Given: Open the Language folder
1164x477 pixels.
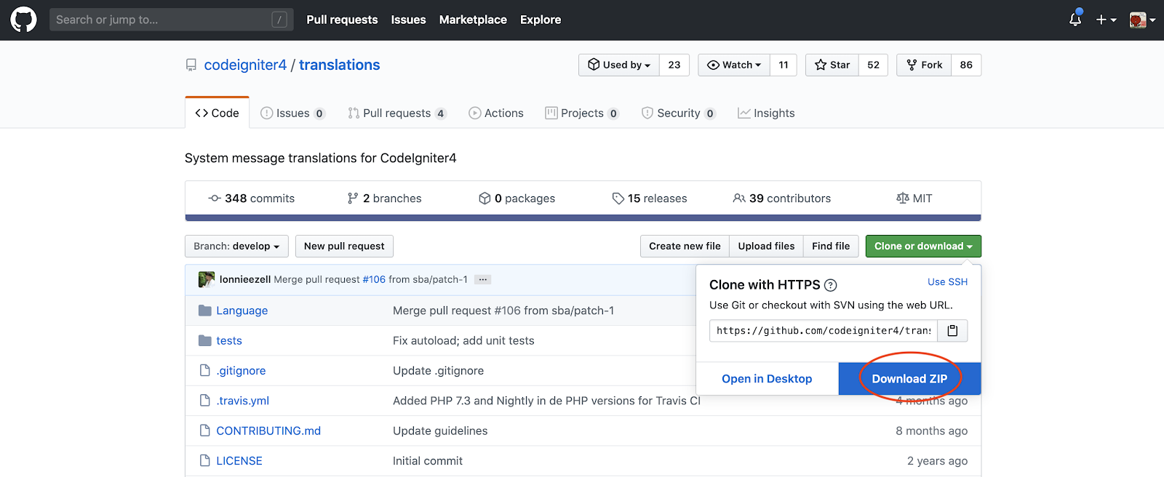Looking at the screenshot, I should pyautogui.click(x=242, y=310).
